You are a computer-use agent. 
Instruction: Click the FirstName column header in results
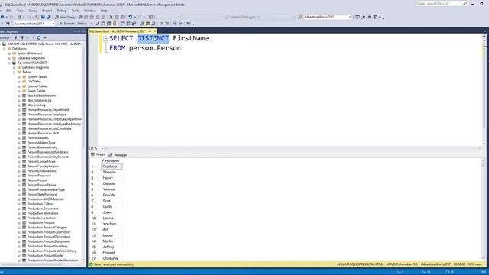[111, 161]
